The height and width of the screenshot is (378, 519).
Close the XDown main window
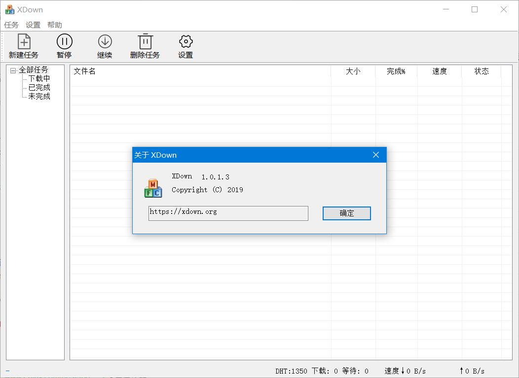click(x=503, y=9)
